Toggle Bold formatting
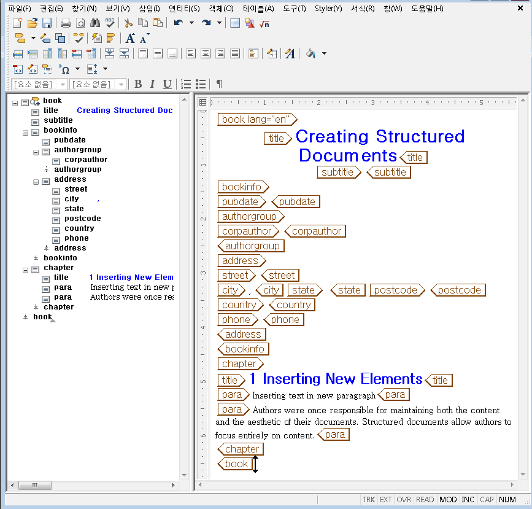Viewport: 532px width, 509px height. coord(137,84)
